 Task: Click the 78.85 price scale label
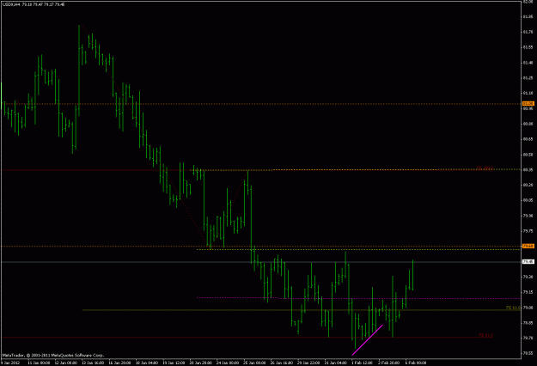(528, 322)
